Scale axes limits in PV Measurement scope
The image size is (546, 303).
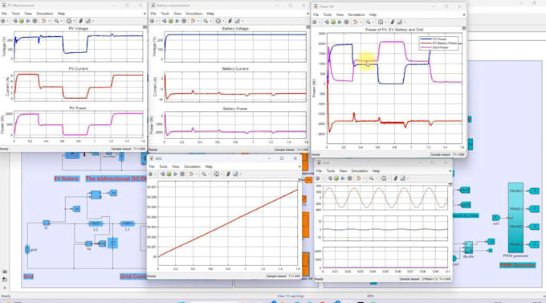pos(68,21)
